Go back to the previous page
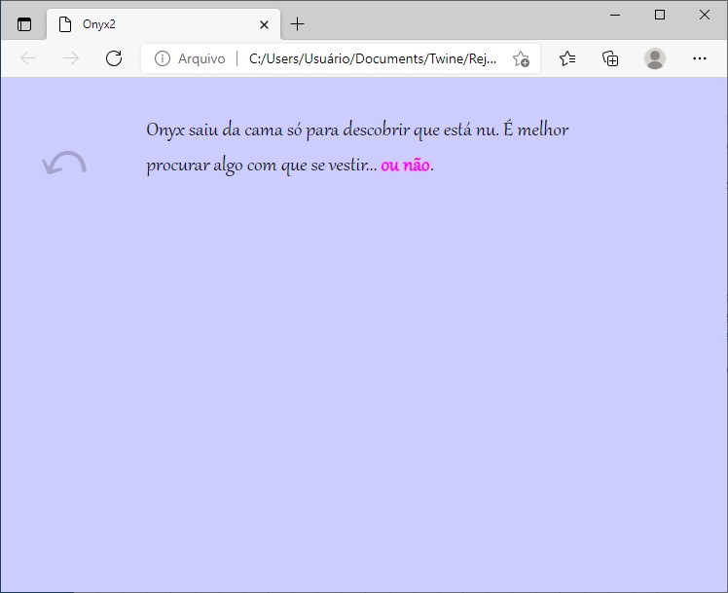This screenshot has height=593, width=728. 28,58
